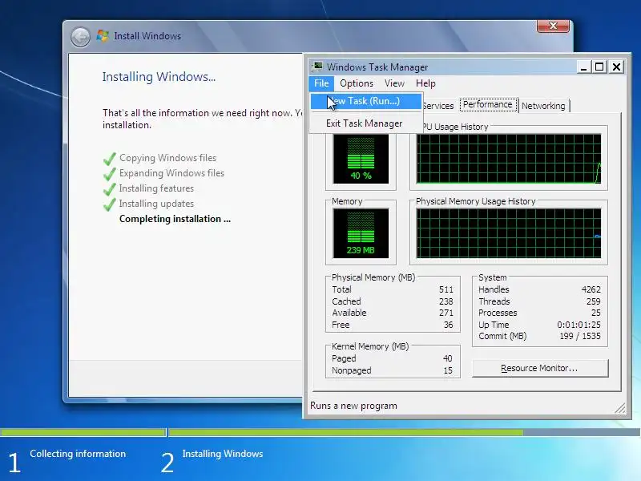Click the Available value 271
The image size is (641, 481).
point(446,313)
